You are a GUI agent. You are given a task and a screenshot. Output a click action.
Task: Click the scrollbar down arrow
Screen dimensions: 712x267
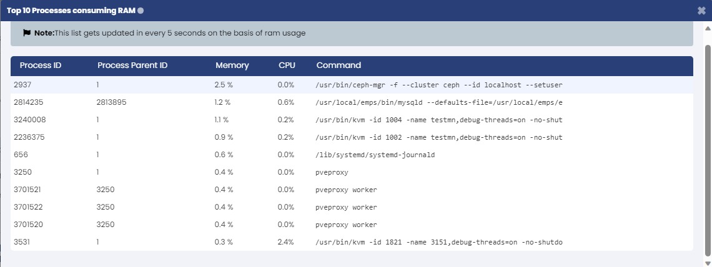pos(708,263)
